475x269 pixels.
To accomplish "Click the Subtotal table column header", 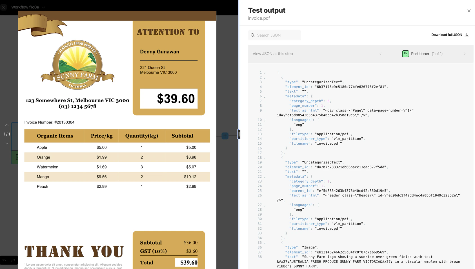I will (x=182, y=136).
